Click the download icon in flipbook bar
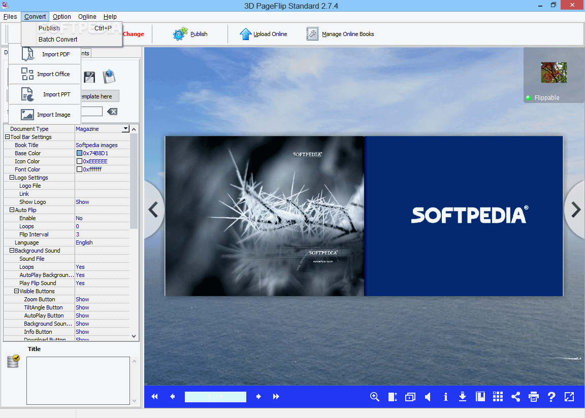This screenshot has width=585, height=418. click(463, 397)
